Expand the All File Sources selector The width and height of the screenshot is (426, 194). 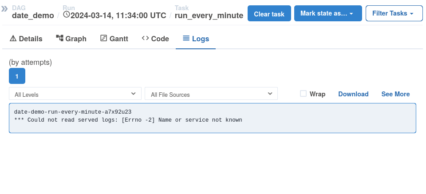tap(211, 94)
